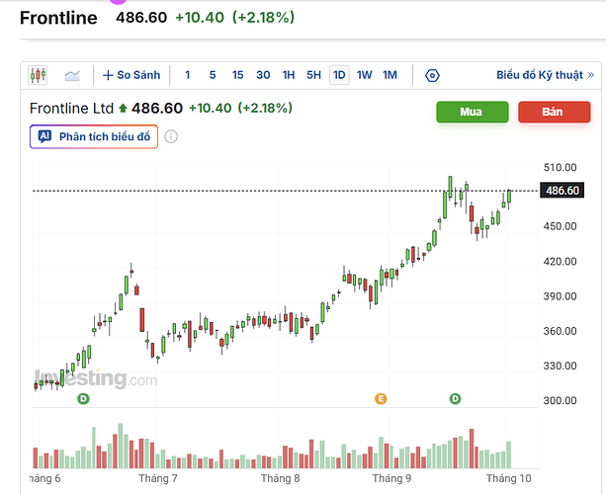Viewport: 606px width, 494px height.
Task: Click the Tháng 7 date axis label
Action: click(x=158, y=479)
